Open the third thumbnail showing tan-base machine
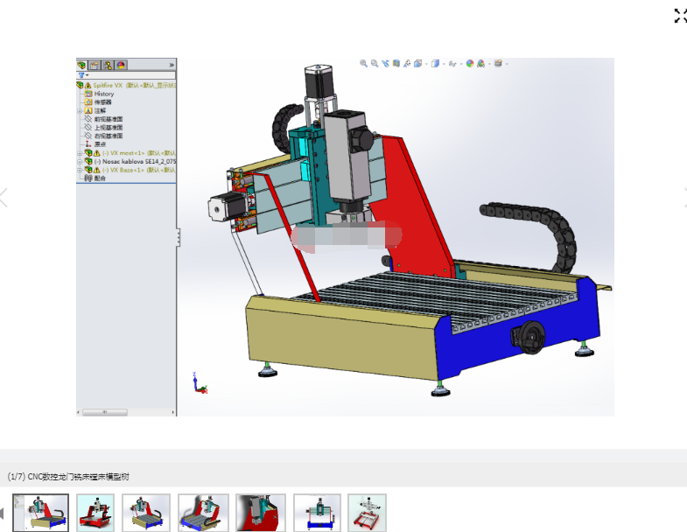The image size is (687, 532). [146, 513]
